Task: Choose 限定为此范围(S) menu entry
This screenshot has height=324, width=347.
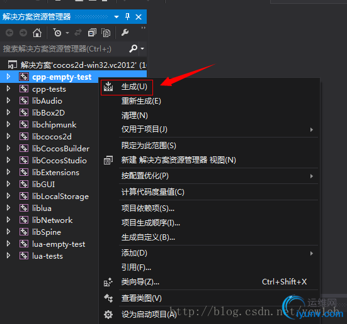Action: tap(209, 146)
